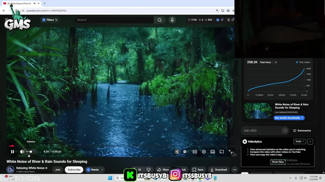This screenshot has width=325, height=182.
Task: Click the 256.2K total views value
Action: coord(252,62)
